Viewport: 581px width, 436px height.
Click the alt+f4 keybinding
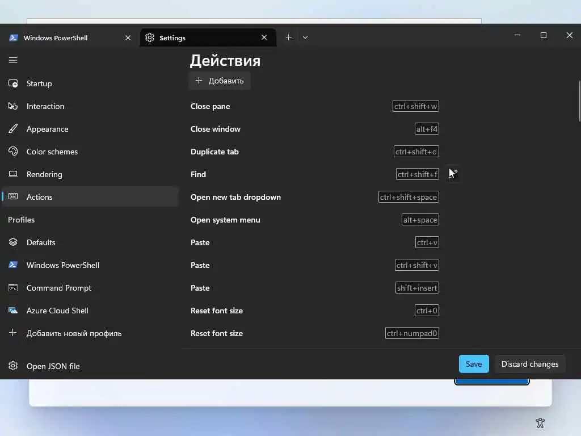[x=427, y=129]
